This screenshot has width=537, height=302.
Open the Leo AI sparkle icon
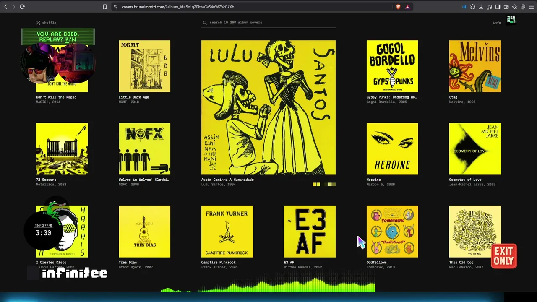[x=515, y=7]
